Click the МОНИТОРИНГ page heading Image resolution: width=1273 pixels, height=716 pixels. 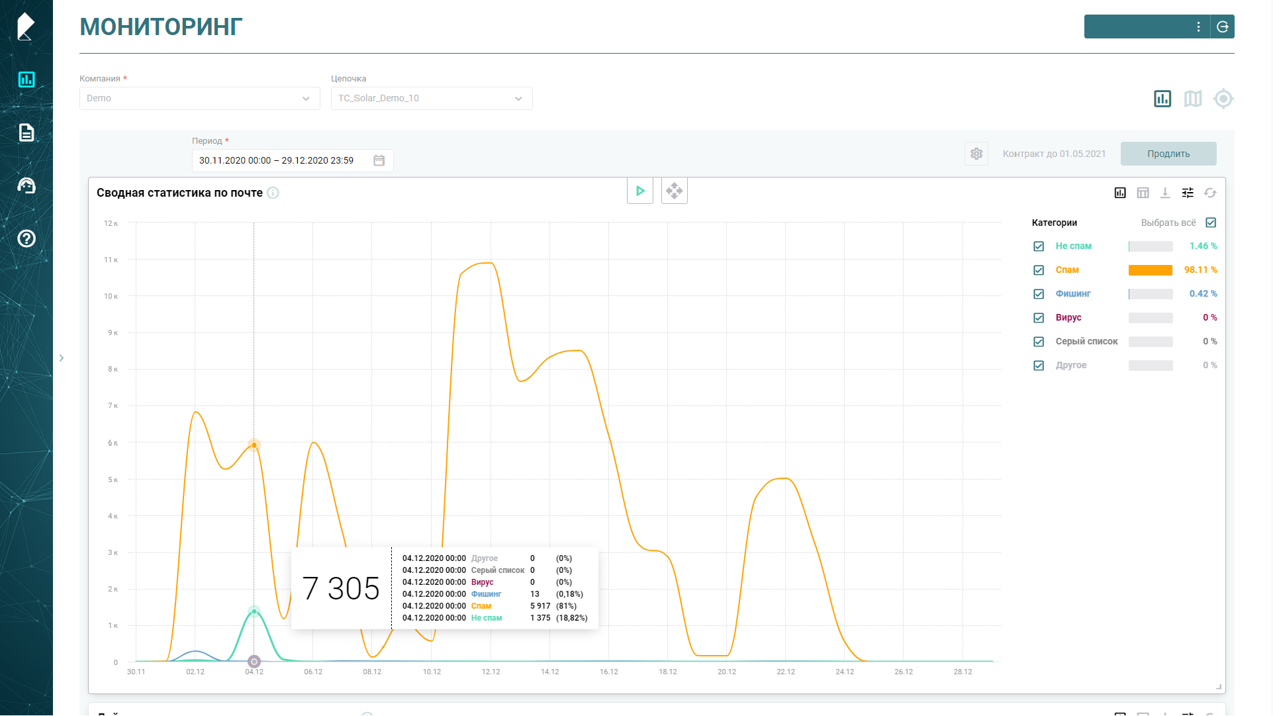(x=161, y=27)
